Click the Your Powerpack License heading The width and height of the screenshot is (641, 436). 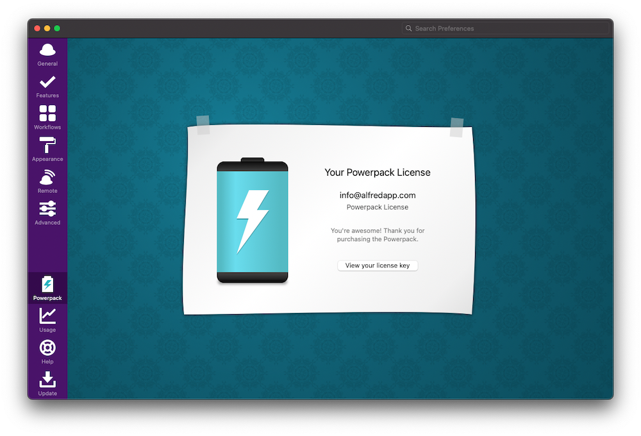point(378,172)
